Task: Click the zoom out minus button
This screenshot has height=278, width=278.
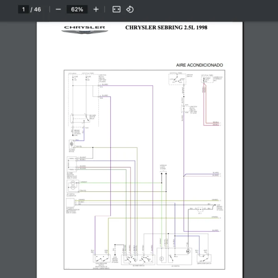Action: pos(58,9)
